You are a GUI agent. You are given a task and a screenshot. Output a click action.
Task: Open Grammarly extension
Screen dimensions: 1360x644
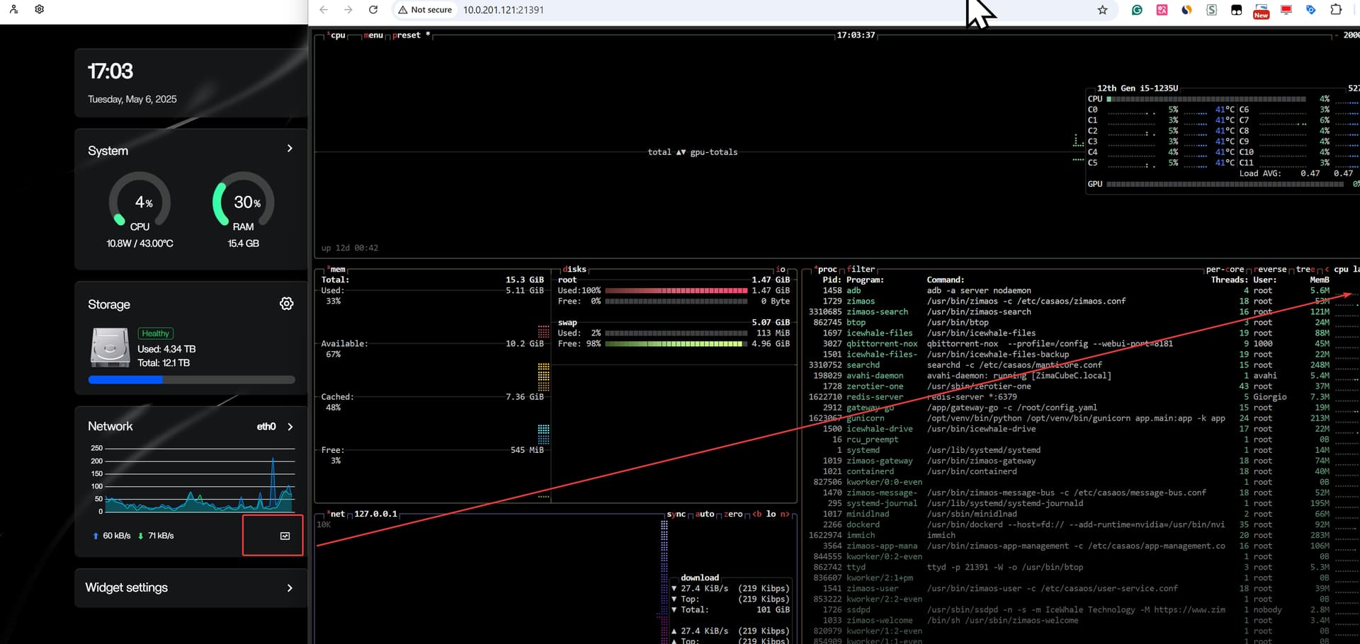pos(1137,10)
